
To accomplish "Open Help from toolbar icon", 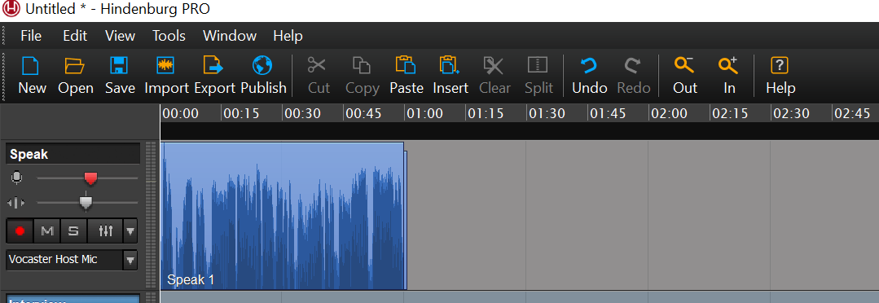I will (x=780, y=66).
